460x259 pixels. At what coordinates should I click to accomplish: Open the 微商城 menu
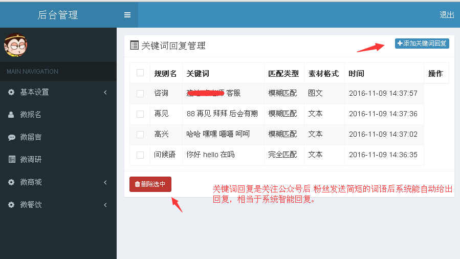point(58,182)
